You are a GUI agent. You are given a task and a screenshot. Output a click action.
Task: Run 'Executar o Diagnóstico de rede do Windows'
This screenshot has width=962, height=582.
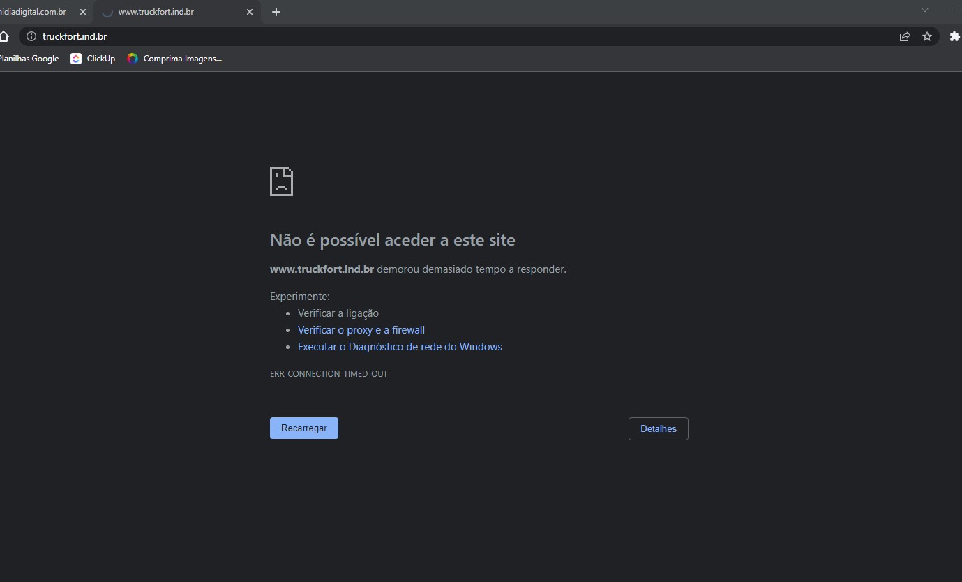pos(400,347)
